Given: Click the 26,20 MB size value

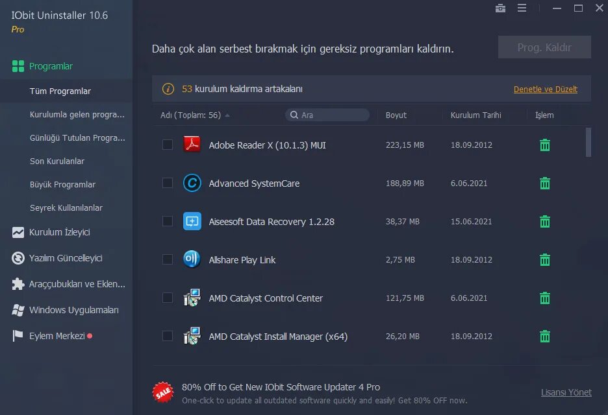Looking at the screenshot, I should pos(403,336).
